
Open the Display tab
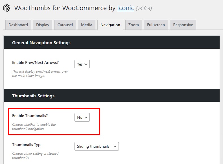pos(43,25)
